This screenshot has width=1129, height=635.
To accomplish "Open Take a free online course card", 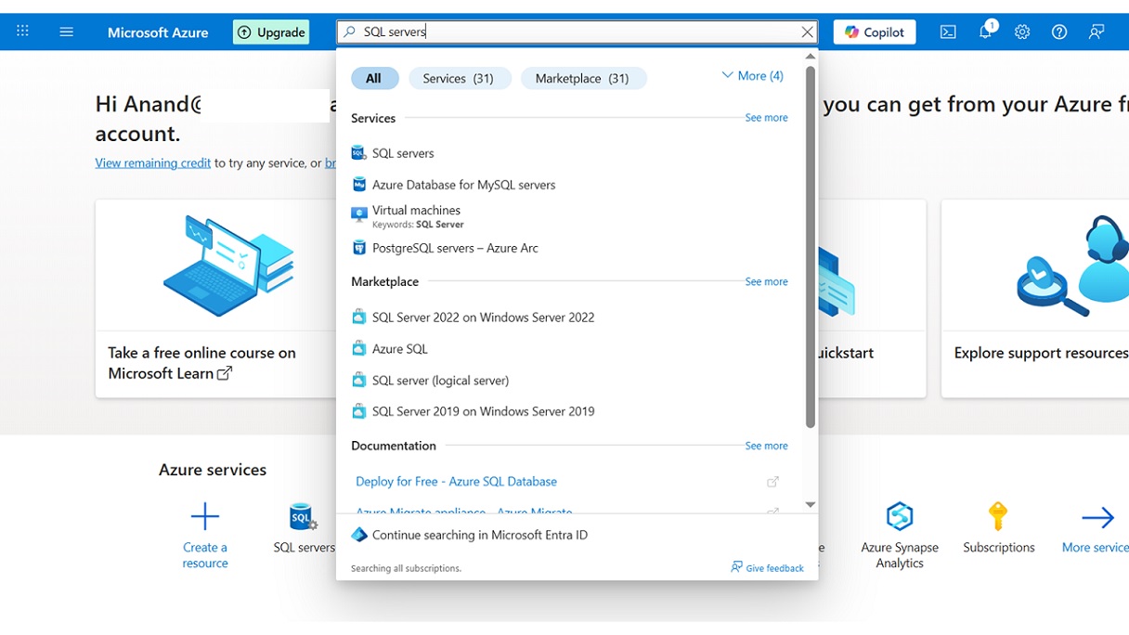I will (215, 299).
